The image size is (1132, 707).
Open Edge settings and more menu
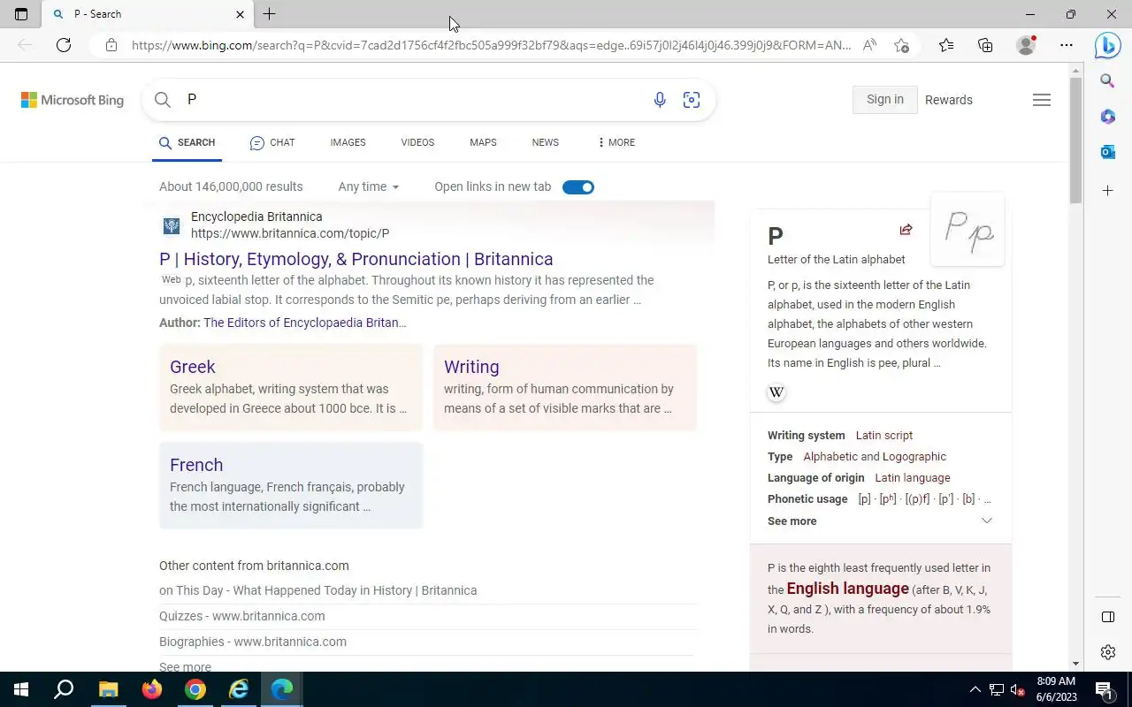tap(1067, 45)
